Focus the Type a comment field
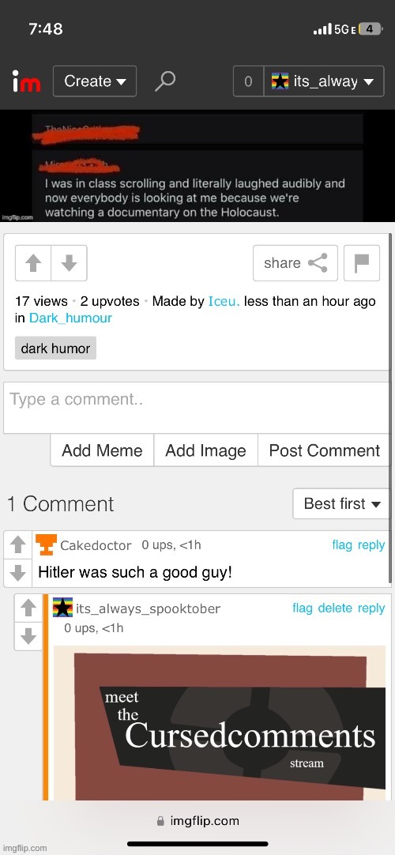This screenshot has width=395, height=855. (x=197, y=408)
